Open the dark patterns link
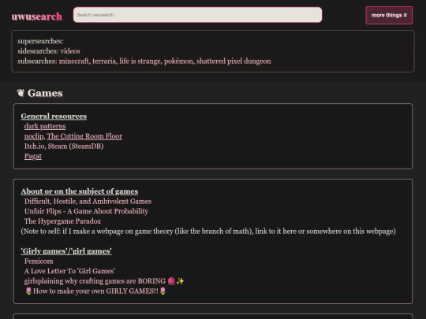This screenshot has width=426, height=319. [x=45, y=126]
